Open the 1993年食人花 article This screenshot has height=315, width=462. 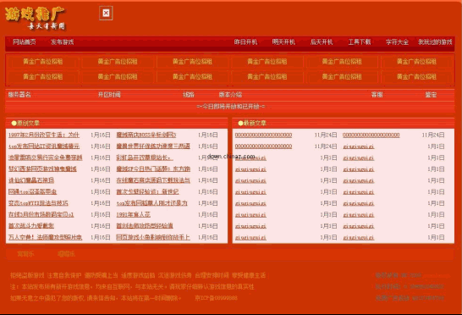click(133, 214)
